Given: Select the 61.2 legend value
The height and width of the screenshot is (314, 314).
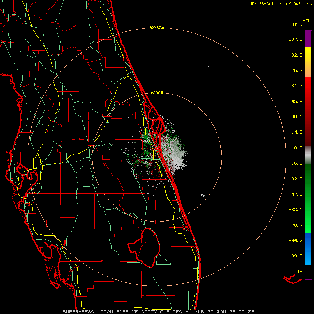Looking at the screenshot, I should click(x=297, y=86).
